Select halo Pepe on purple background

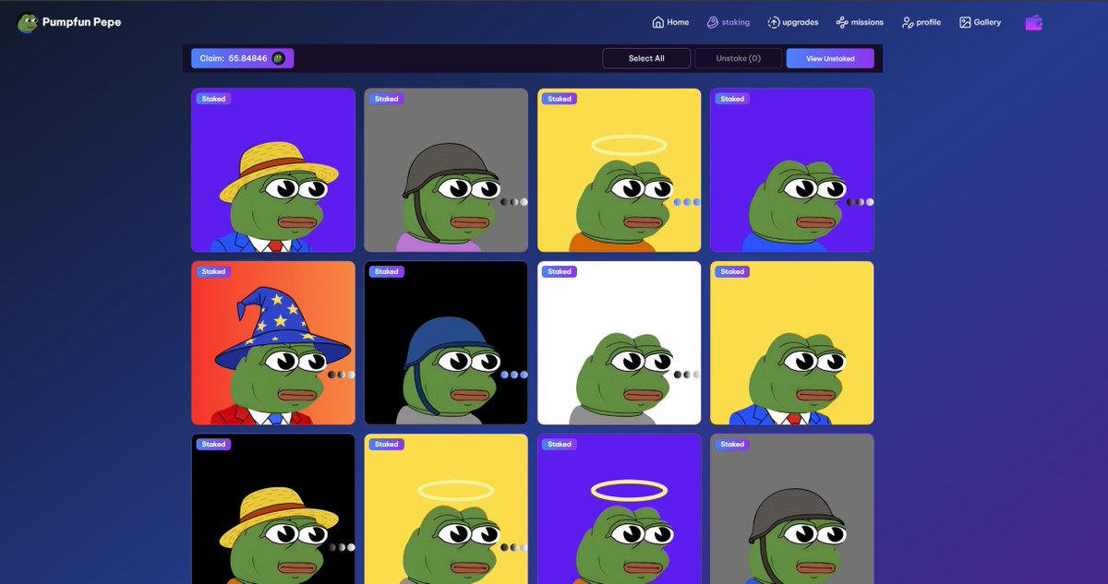click(x=620, y=508)
